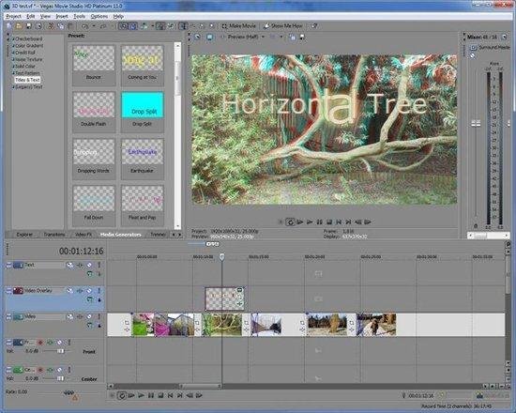Copy preview snapshot to clipboard
The image size is (516, 413).
pyautogui.click(x=292, y=37)
